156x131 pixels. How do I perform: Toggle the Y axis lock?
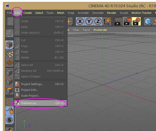[x=89, y=21]
